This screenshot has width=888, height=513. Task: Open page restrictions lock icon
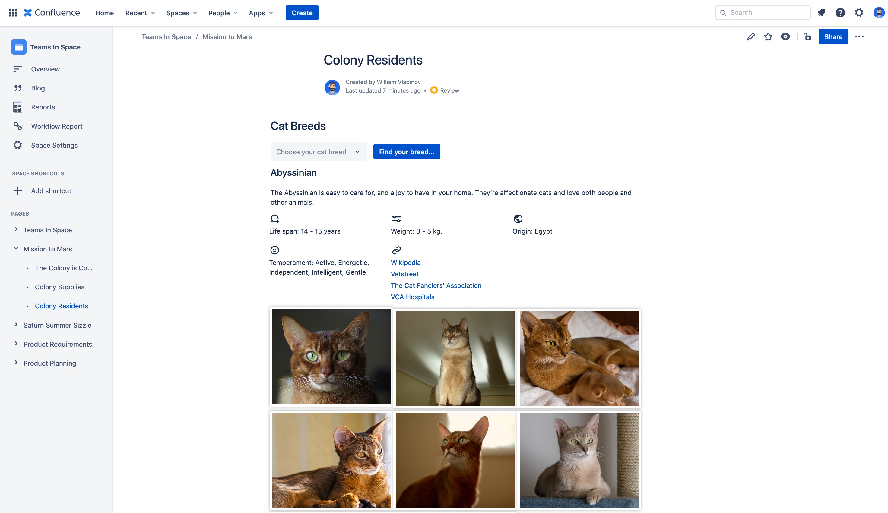coord(807,36)
